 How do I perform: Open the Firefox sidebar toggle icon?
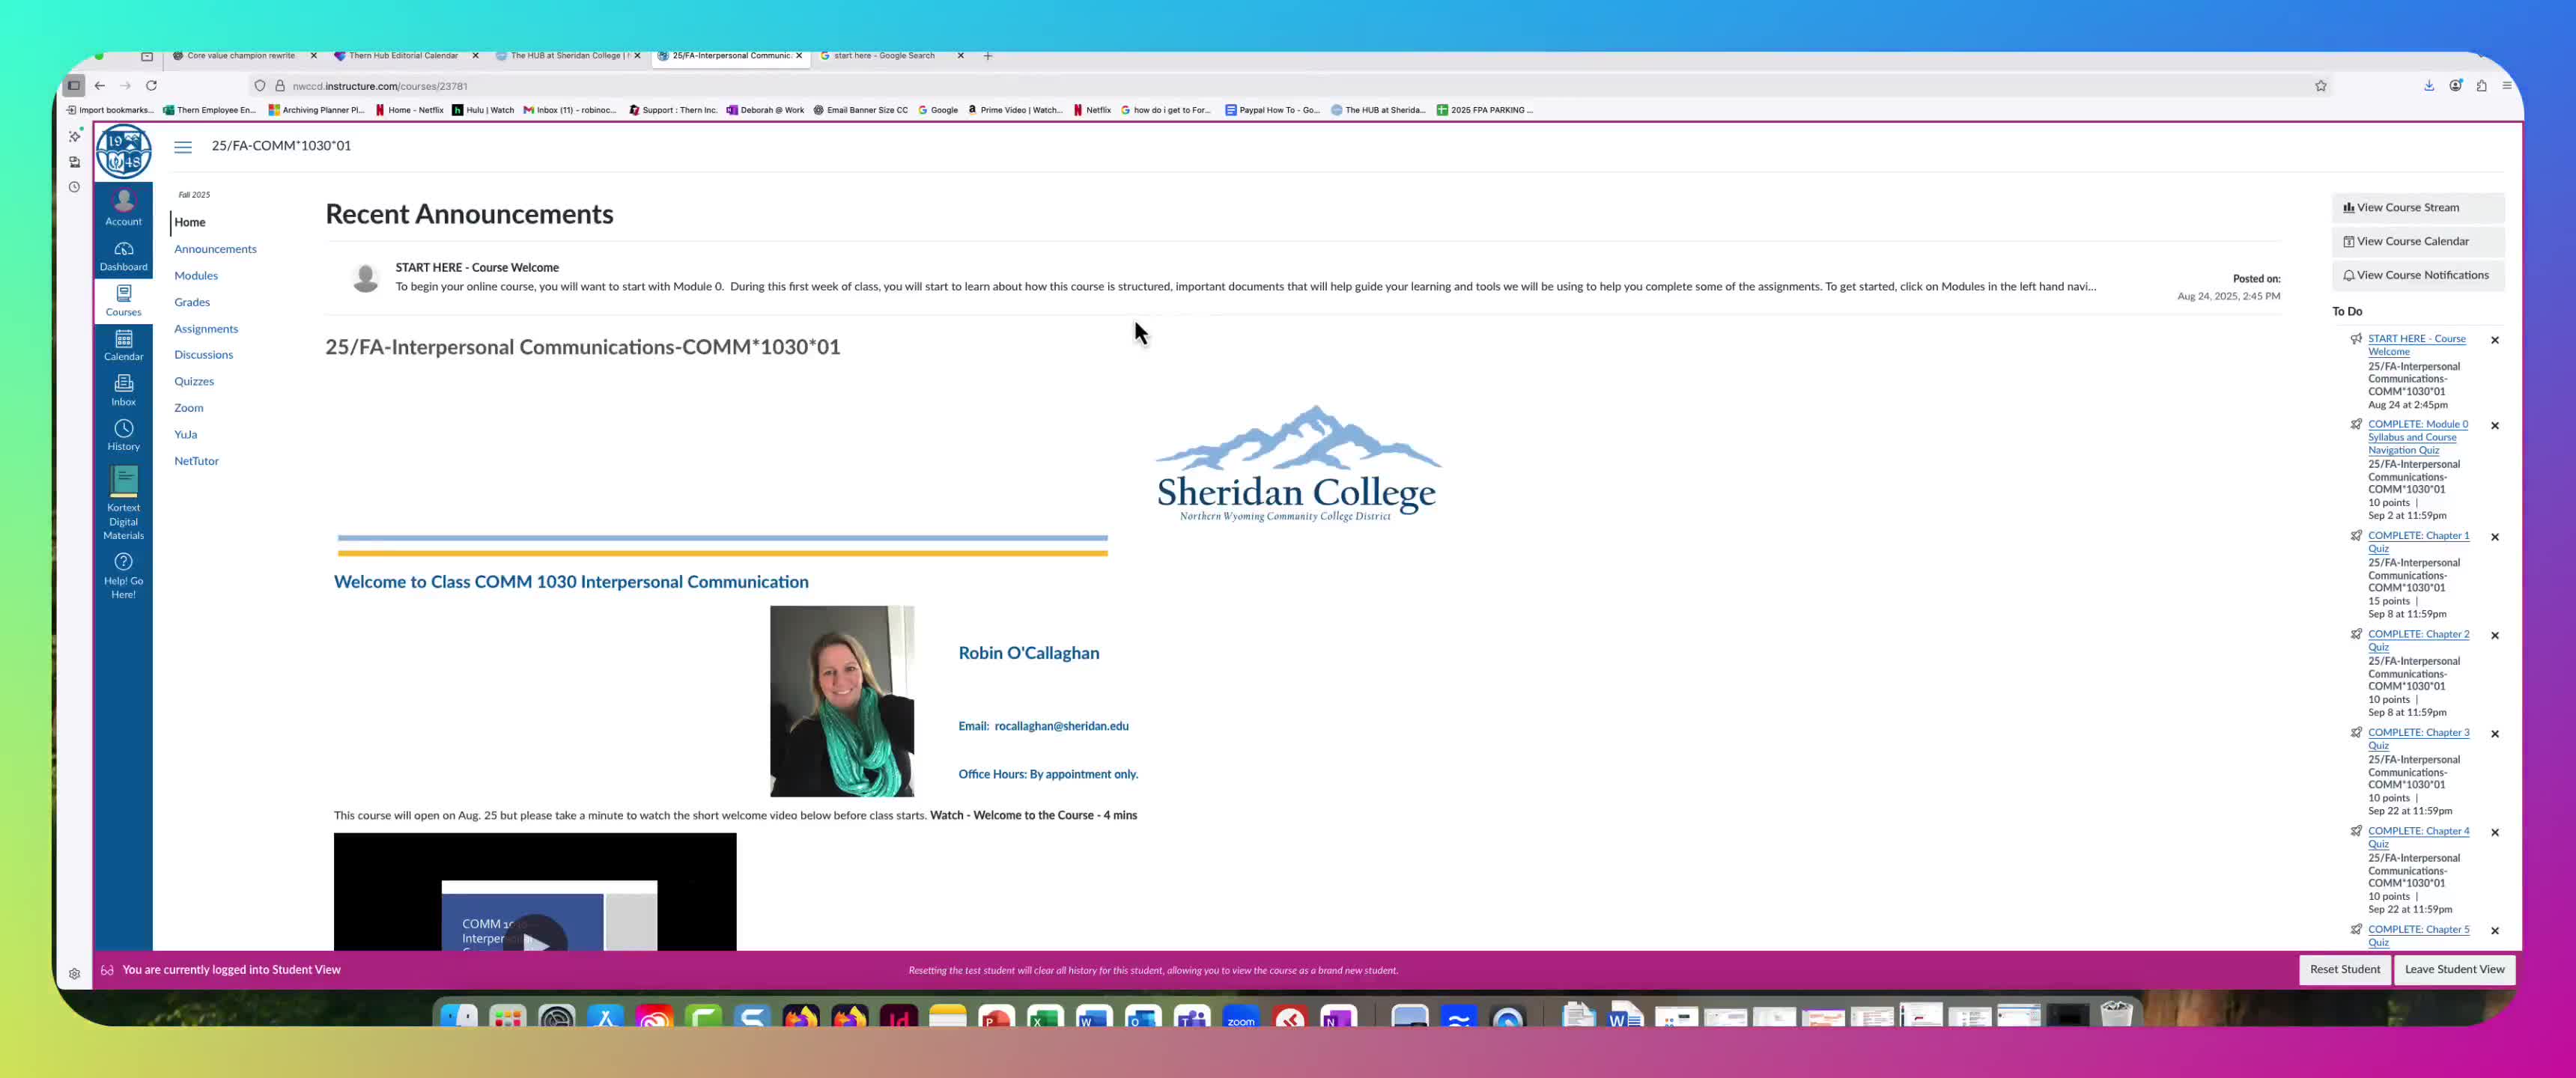(73, 85)
